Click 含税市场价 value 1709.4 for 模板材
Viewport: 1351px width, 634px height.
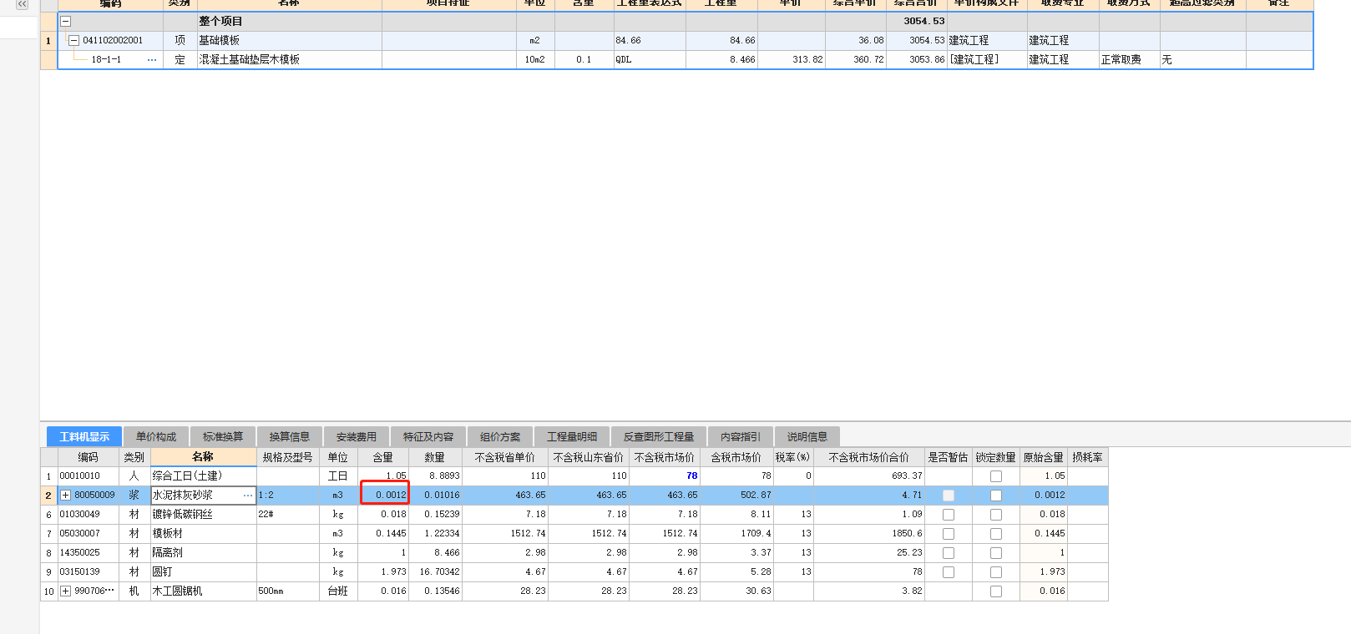click(736, 534)
